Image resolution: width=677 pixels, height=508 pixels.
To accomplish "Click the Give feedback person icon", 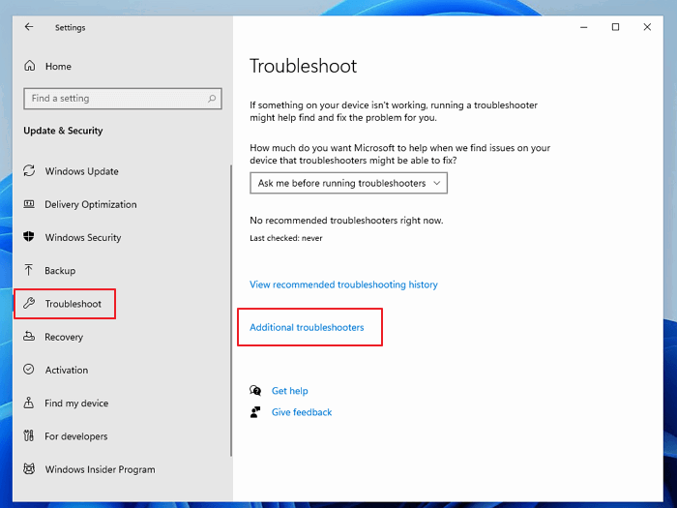I will click(255, 412).
